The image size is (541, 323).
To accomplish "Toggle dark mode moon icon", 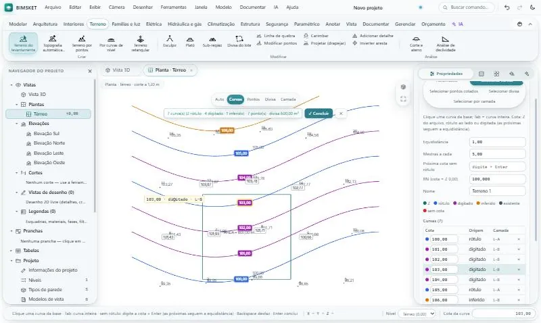I will pos(532,7).
